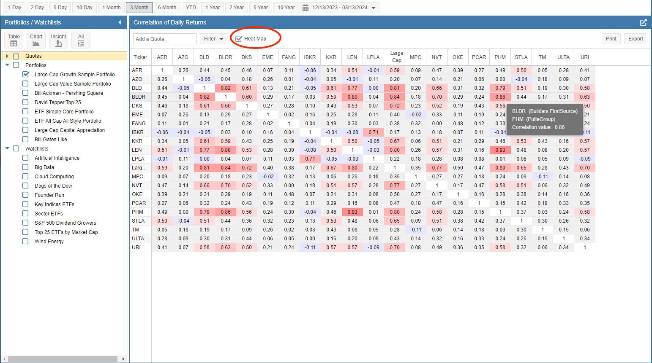Click the URI column header

click(585, 57)
